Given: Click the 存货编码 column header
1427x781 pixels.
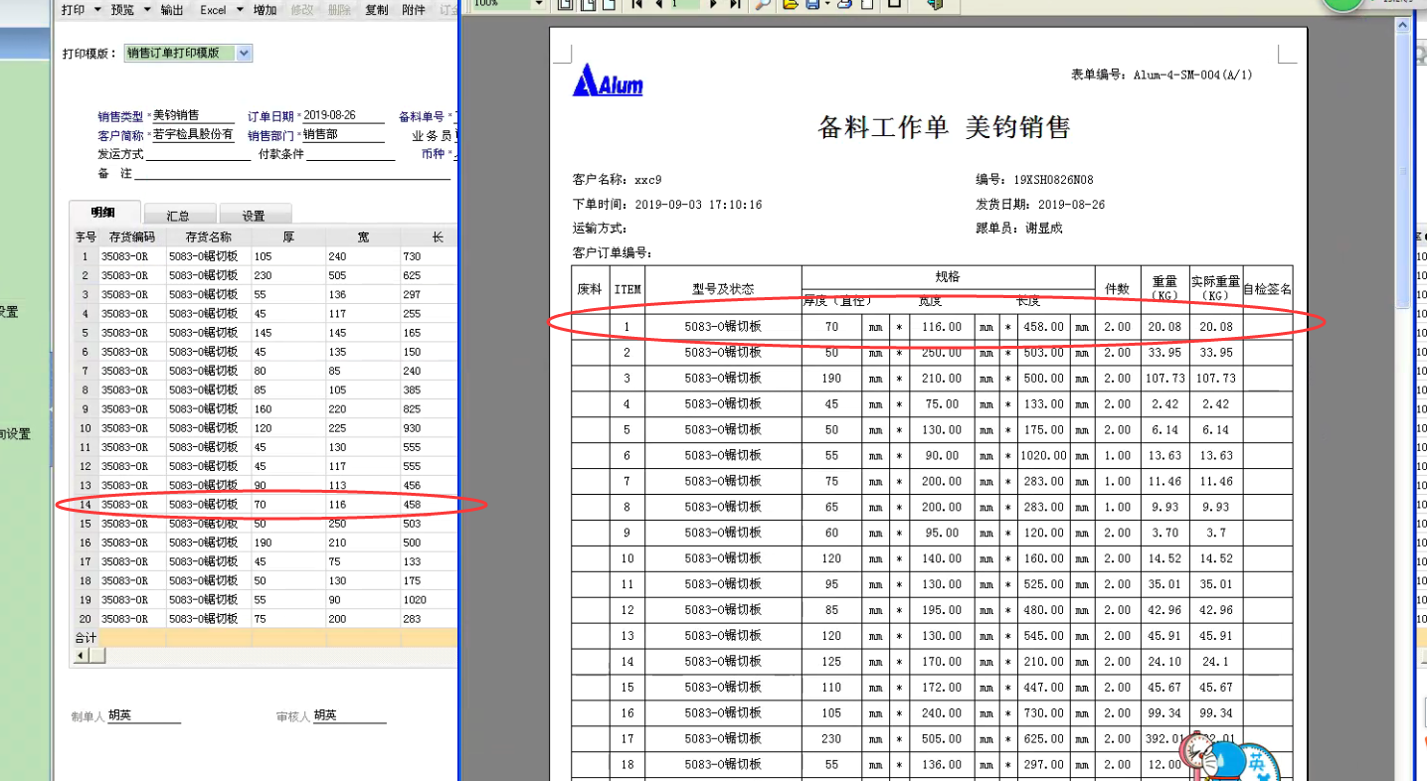Looking at the screenshot, I should pyautogui.click(x=132, y=237).
